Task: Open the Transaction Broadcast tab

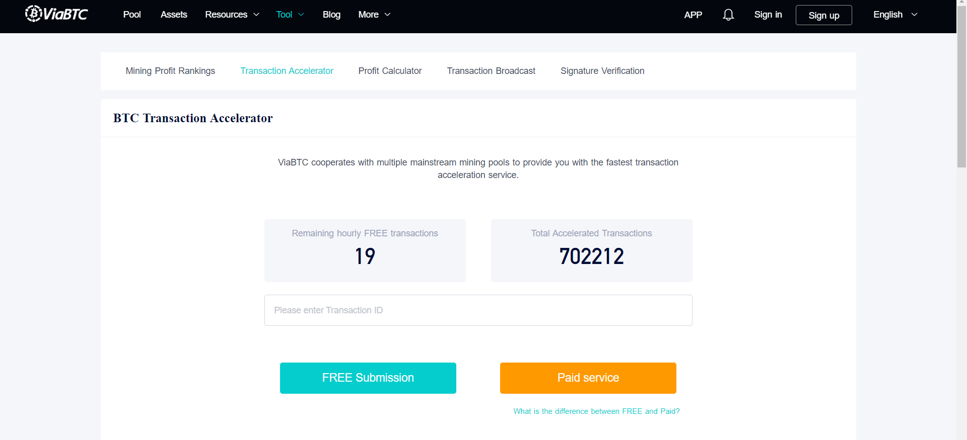Action: [491, 71]
